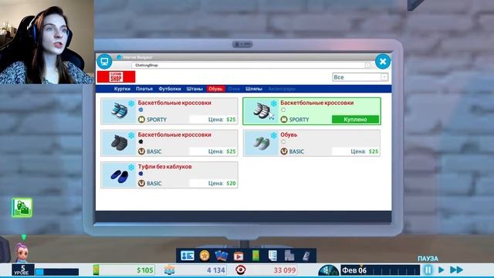Click the address bar refresh button
This screenshot has height=278, width=494.
click(x=367, y=65)
